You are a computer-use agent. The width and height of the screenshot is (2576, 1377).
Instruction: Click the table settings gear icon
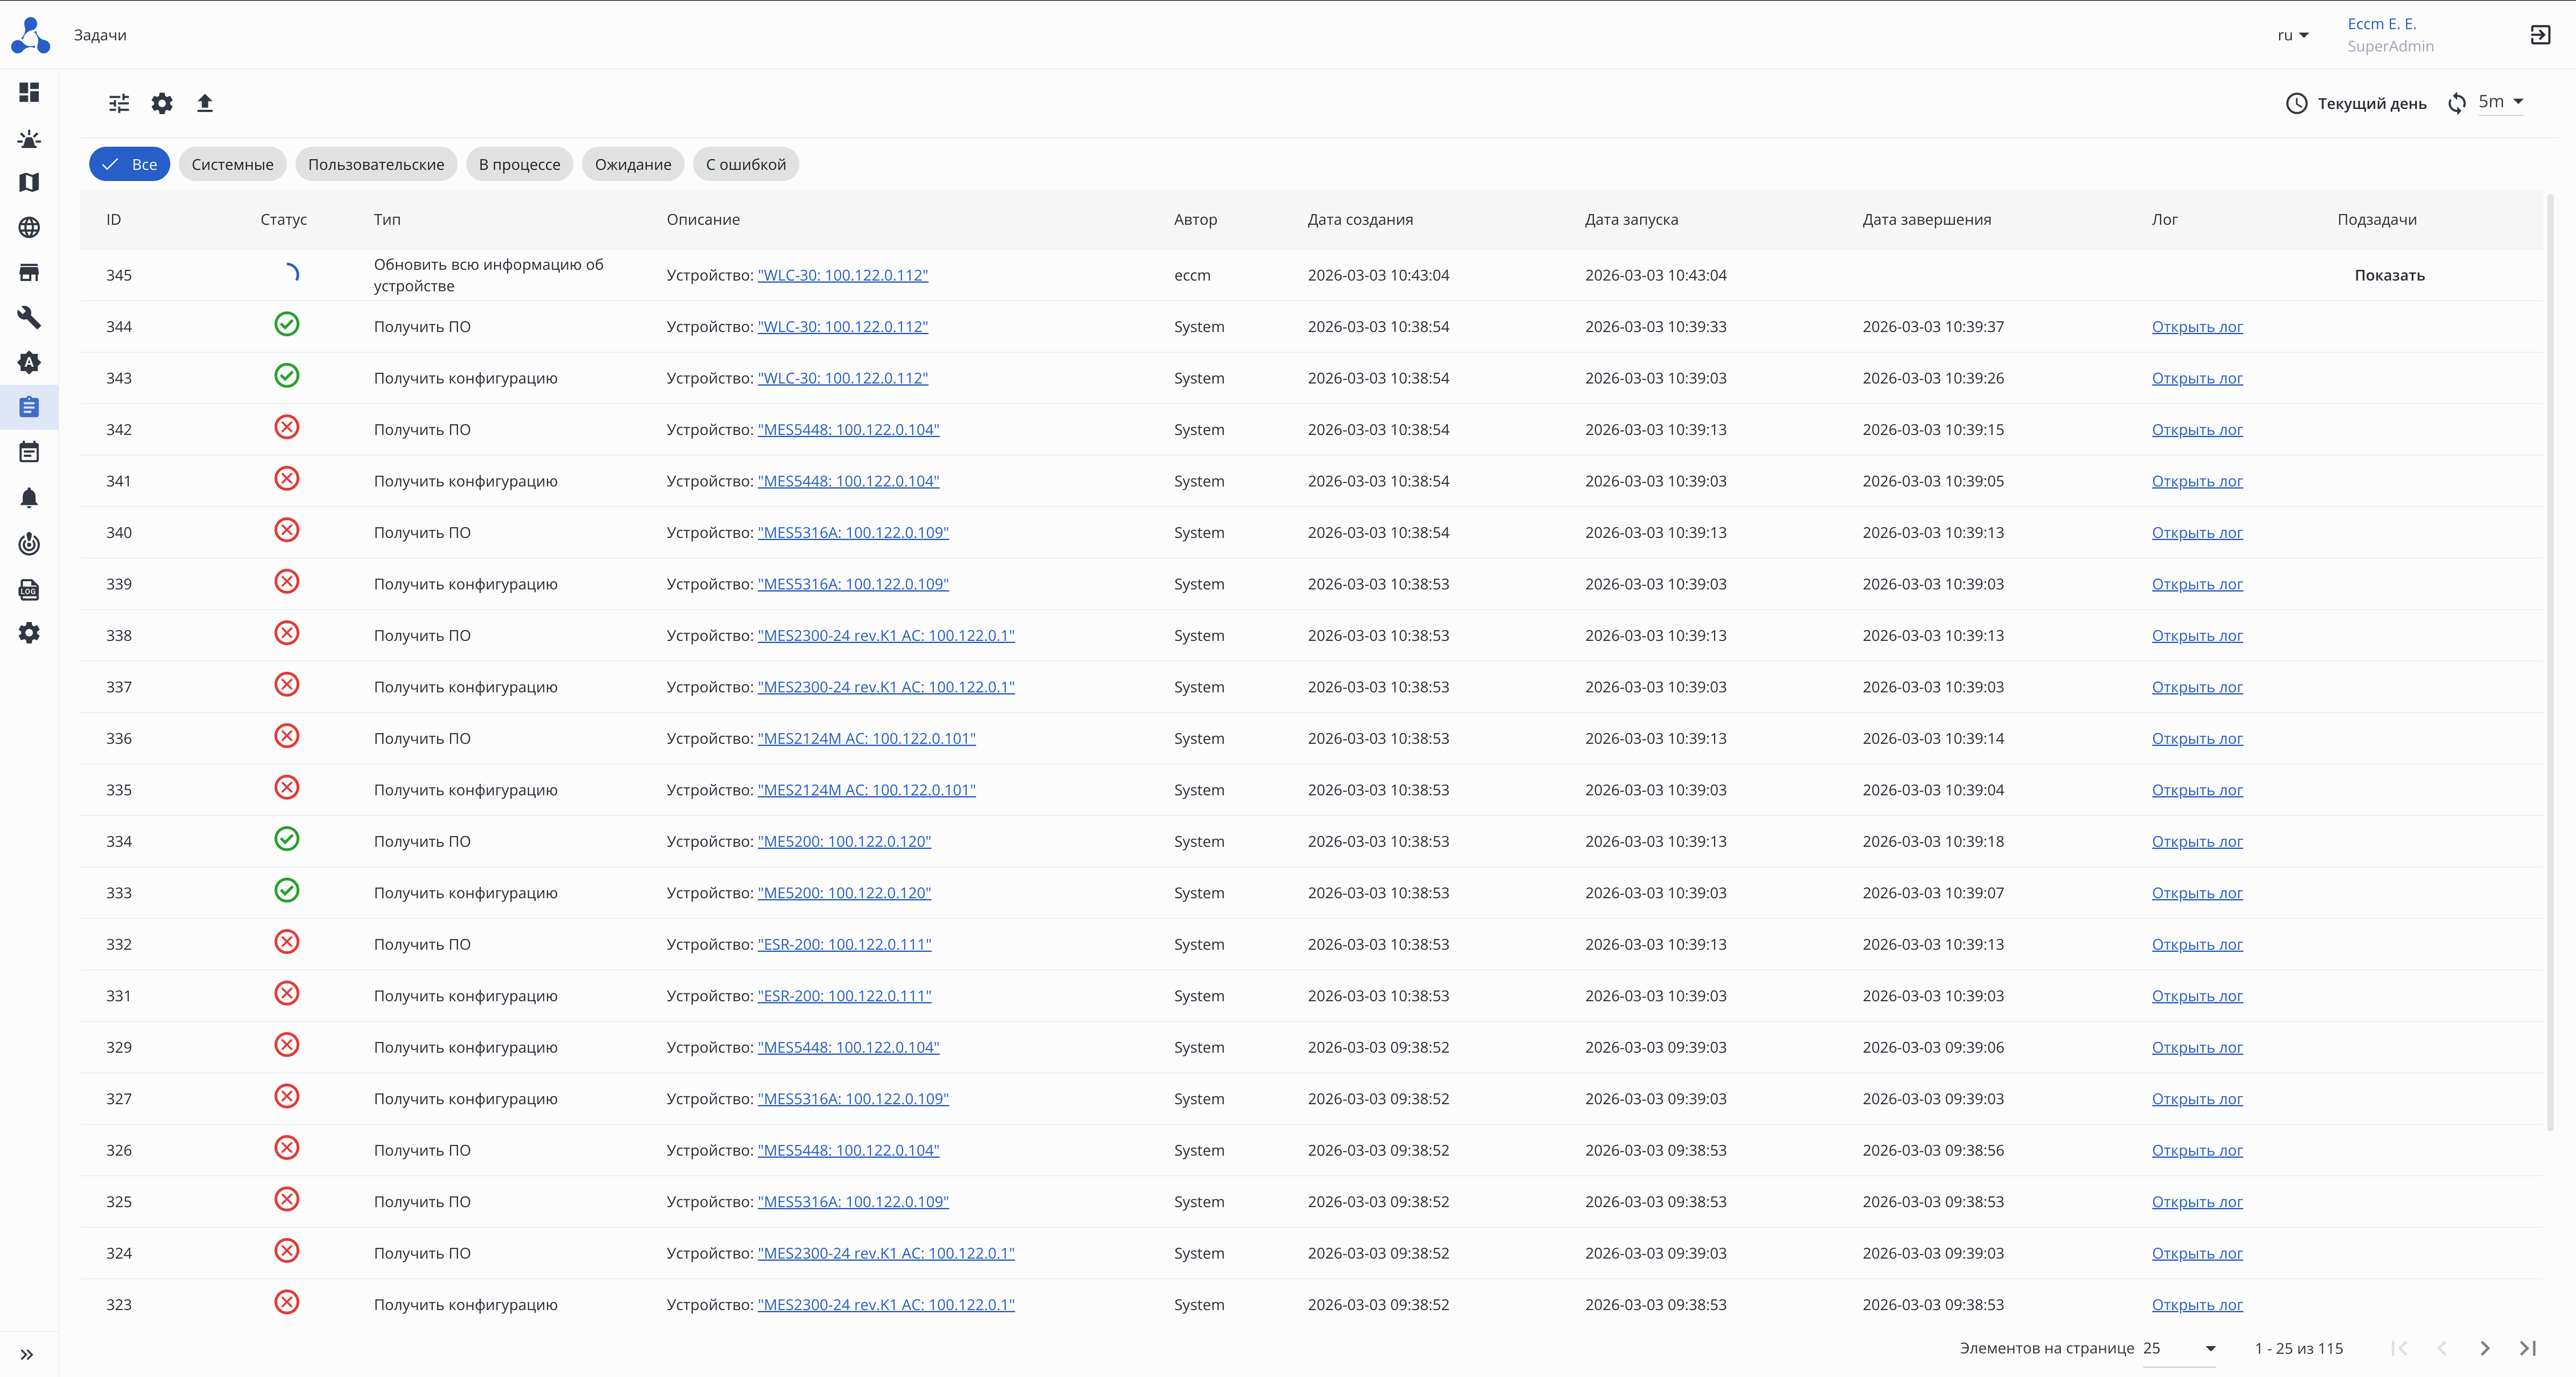162,103
